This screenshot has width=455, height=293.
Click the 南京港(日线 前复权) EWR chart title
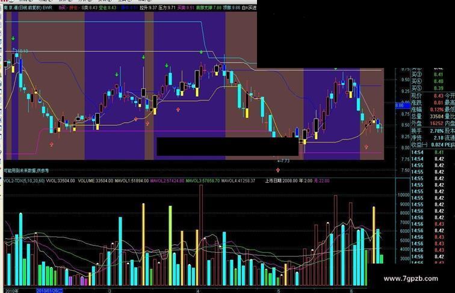[x=28, y=8]
